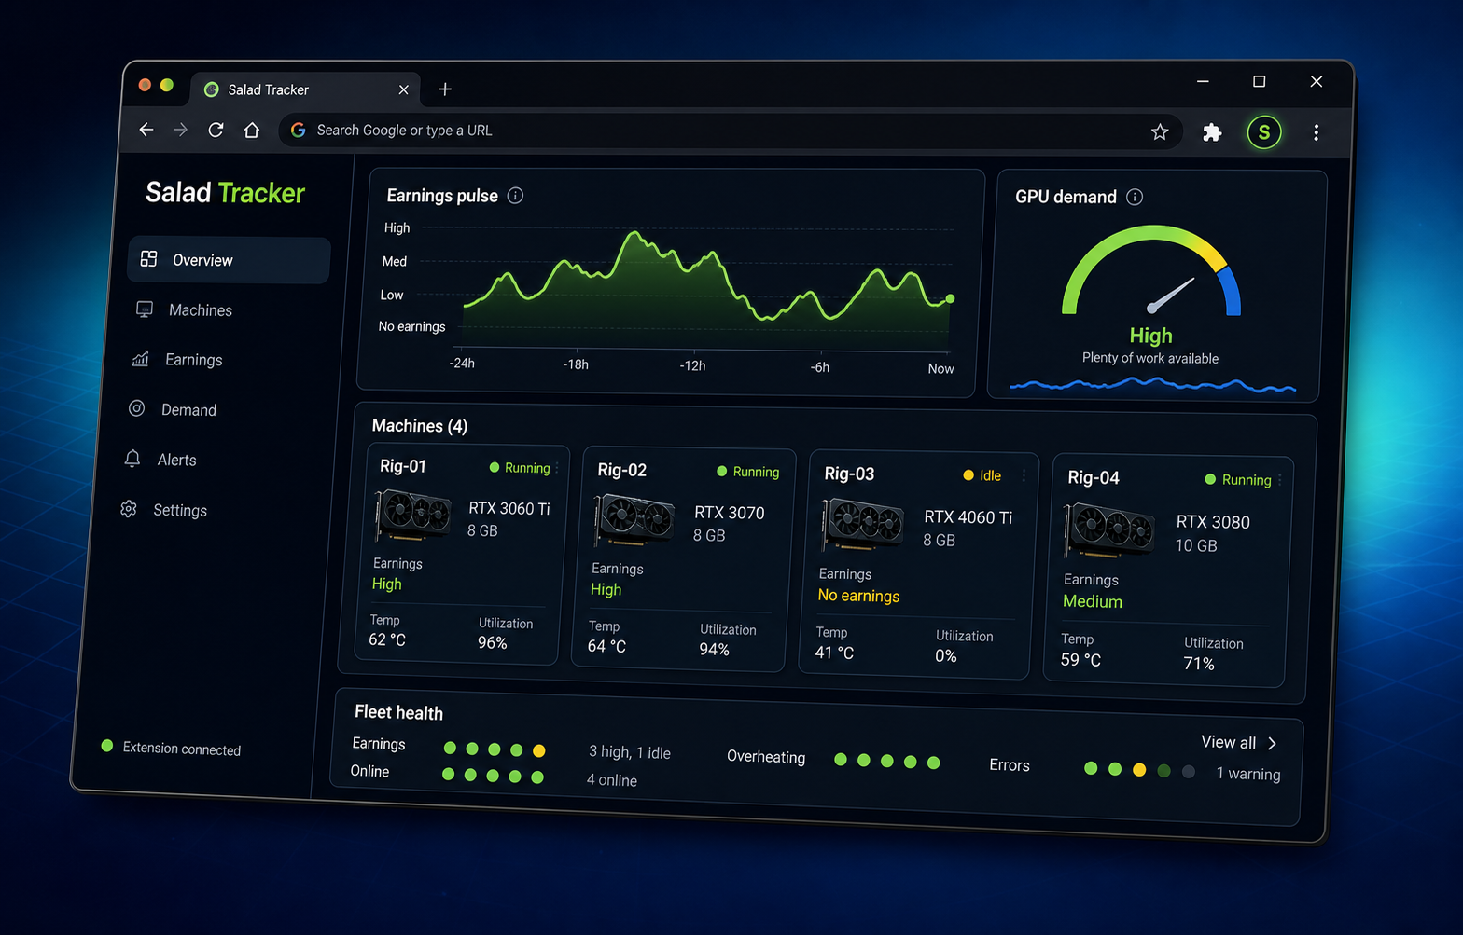Open Rig-04 options menu dots
Viewport: 1463px width, 935px height.
click(1280, 480)
